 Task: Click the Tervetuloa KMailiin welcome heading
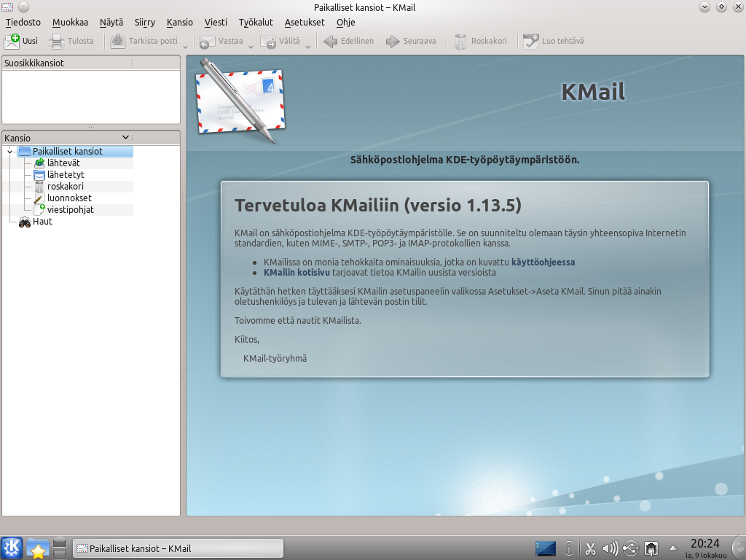click(x=378, y=205)
